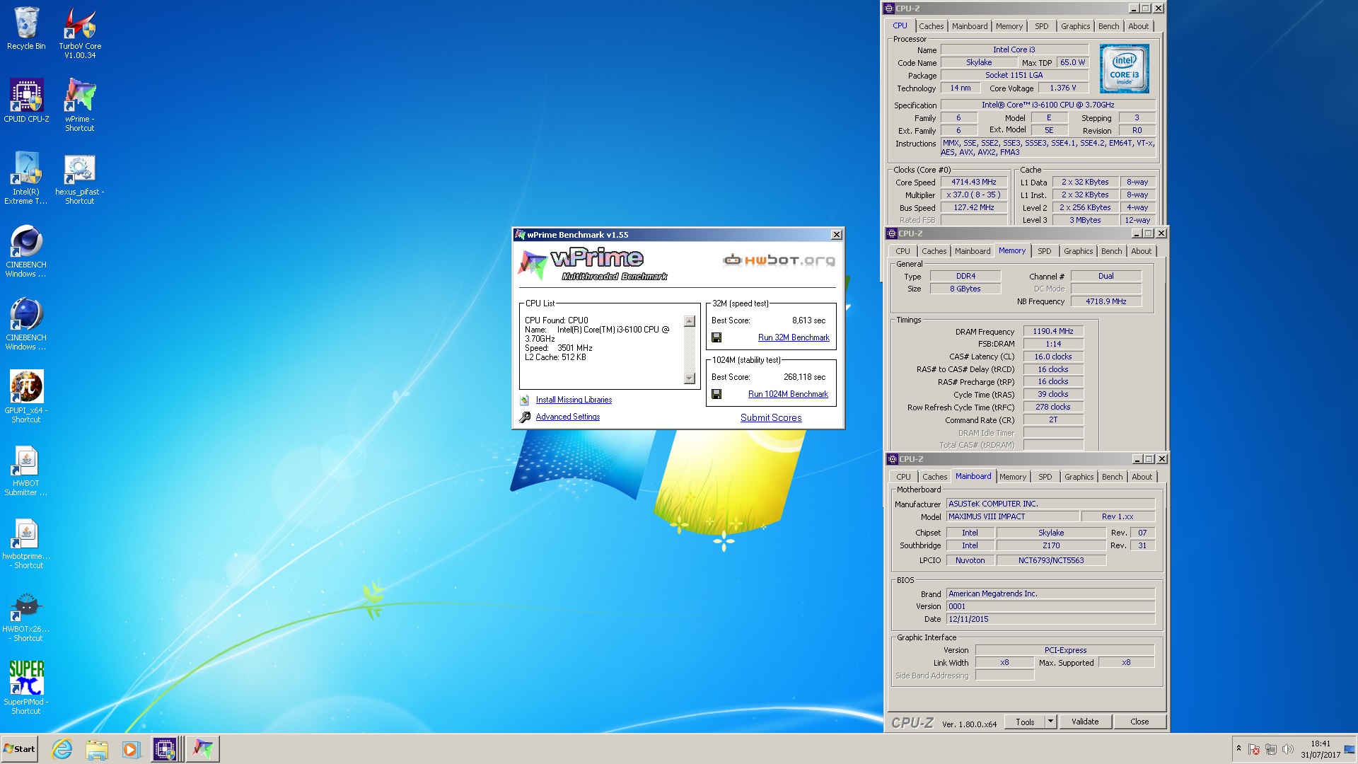Click DRAM Frequency value 1190.4 MHz

pos(1052,332)
